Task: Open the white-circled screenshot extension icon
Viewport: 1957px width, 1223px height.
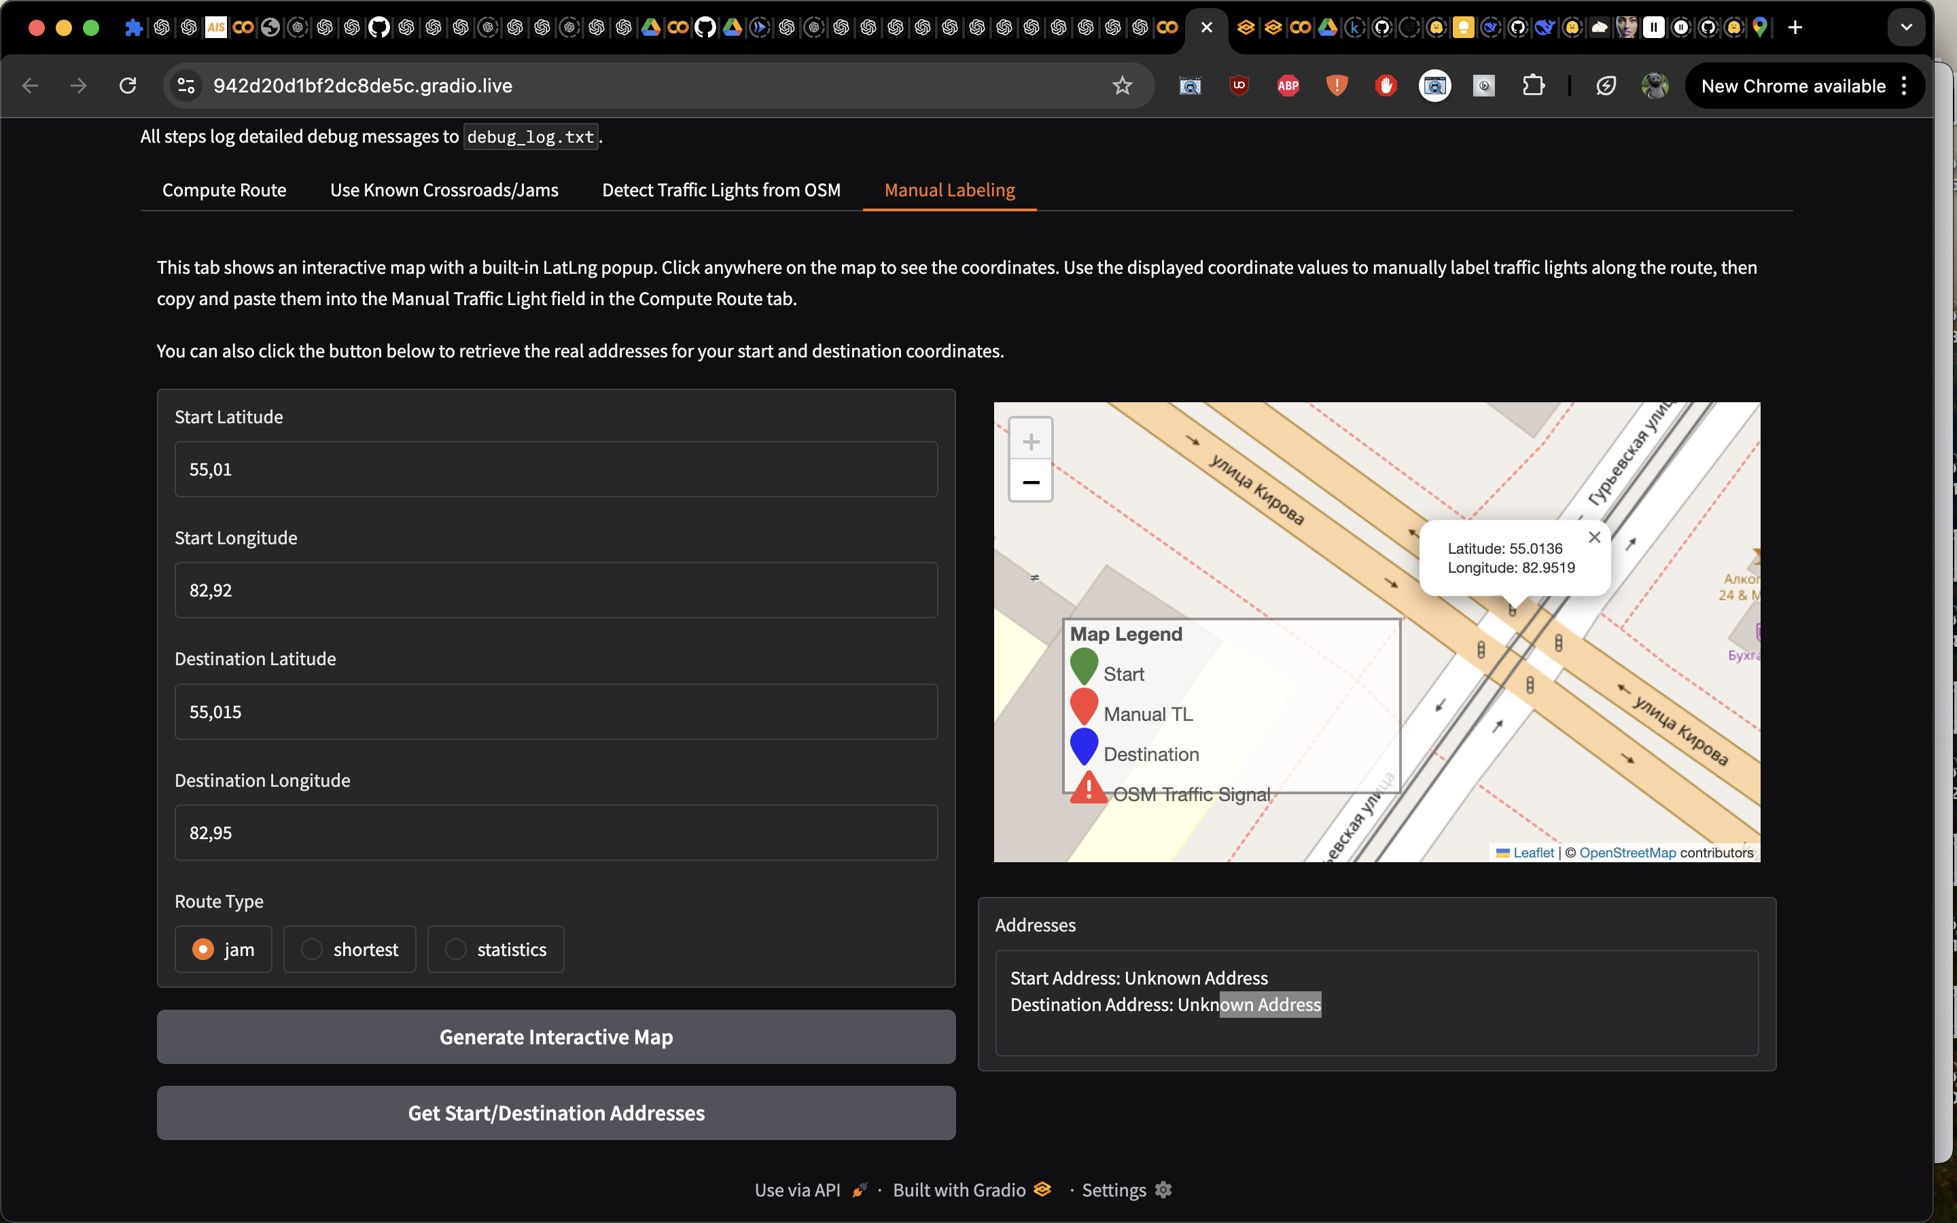Action: click(x=1434, y=86)
